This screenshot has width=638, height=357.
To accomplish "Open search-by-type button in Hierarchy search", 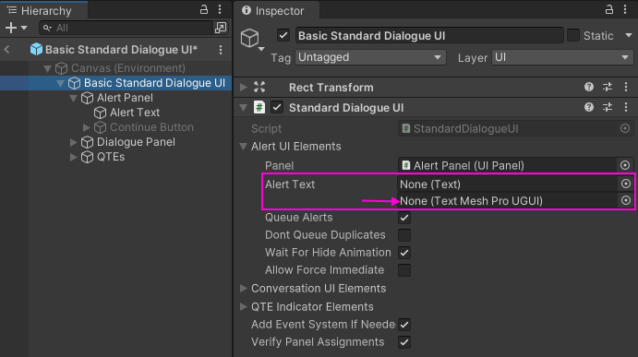I will pyautogui.click(x=220, y=28).
